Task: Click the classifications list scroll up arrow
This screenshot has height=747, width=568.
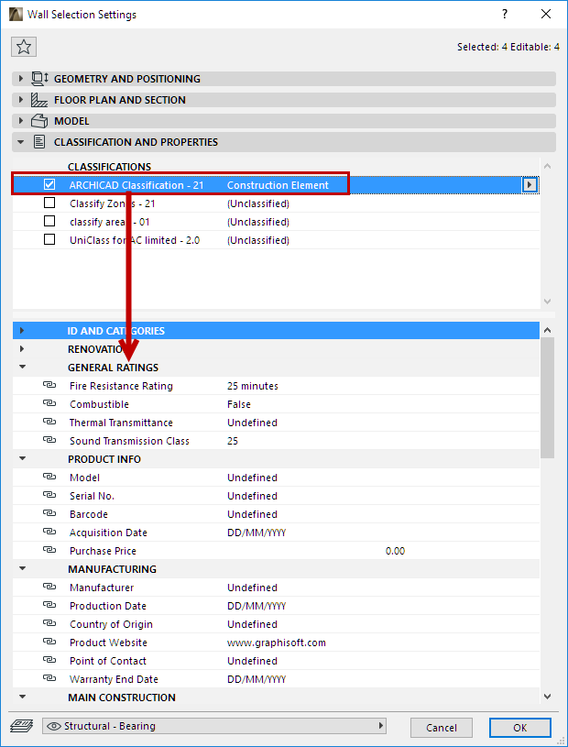Action: pyautogui.click(x=548, y=166)
